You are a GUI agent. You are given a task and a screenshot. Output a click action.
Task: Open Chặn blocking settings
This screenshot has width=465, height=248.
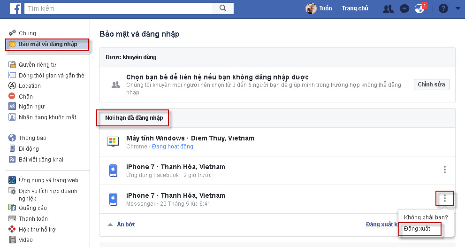[26, 97]
